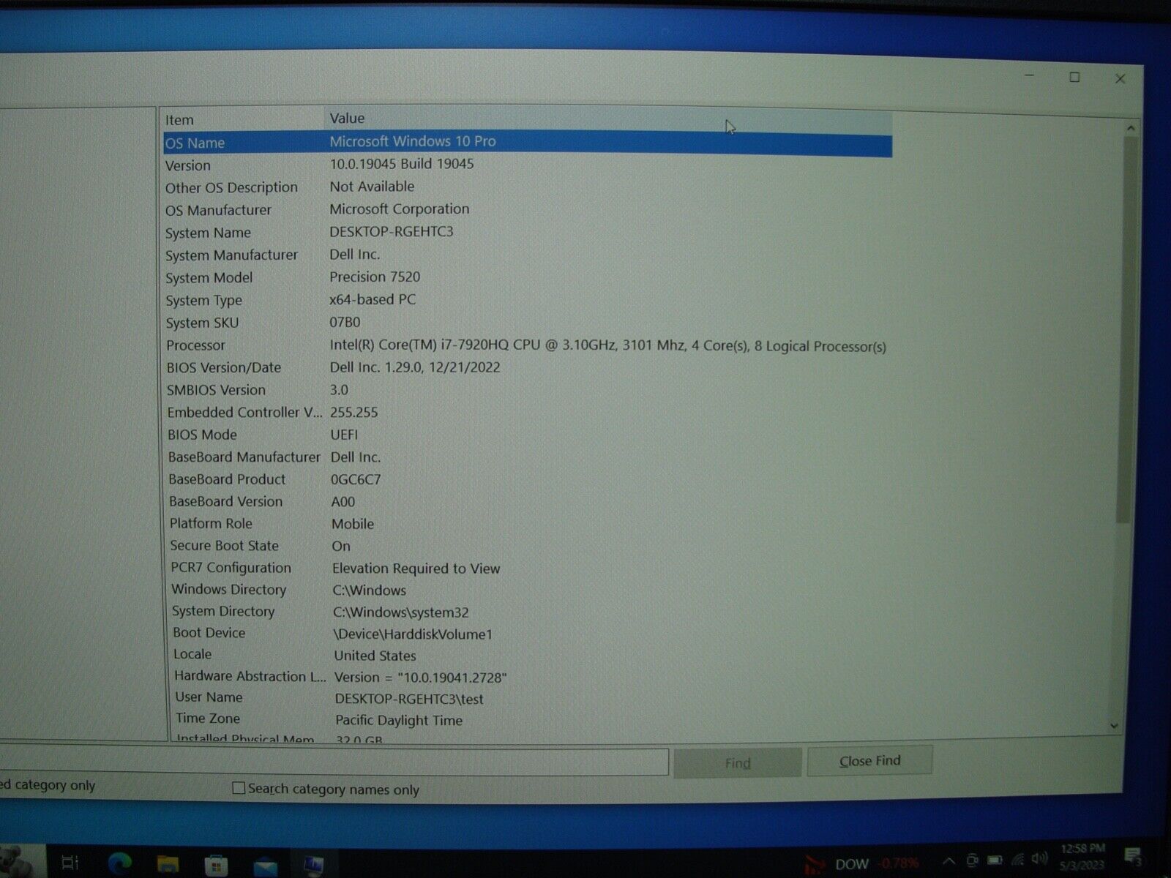Screen dimensions: 1171x878
Task: Select the BaseBoard Manufacturer row
Action: tap(527, 457)
